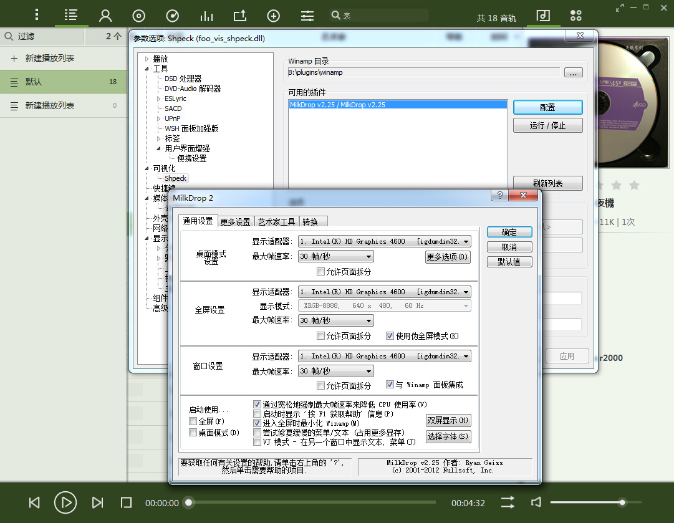
Task: Browse for Winamp directory with ellipsis button
Action: tap(574, 72)
